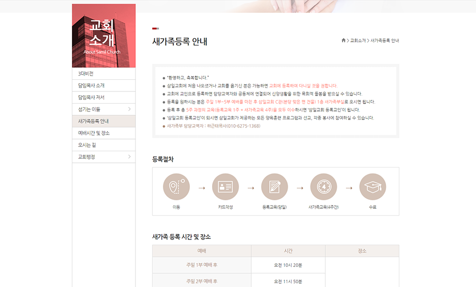This screenshot has width=476, height=287.
Task: Click the "환영하고, 축복합니다." bullet line
Action: [188, 78]
